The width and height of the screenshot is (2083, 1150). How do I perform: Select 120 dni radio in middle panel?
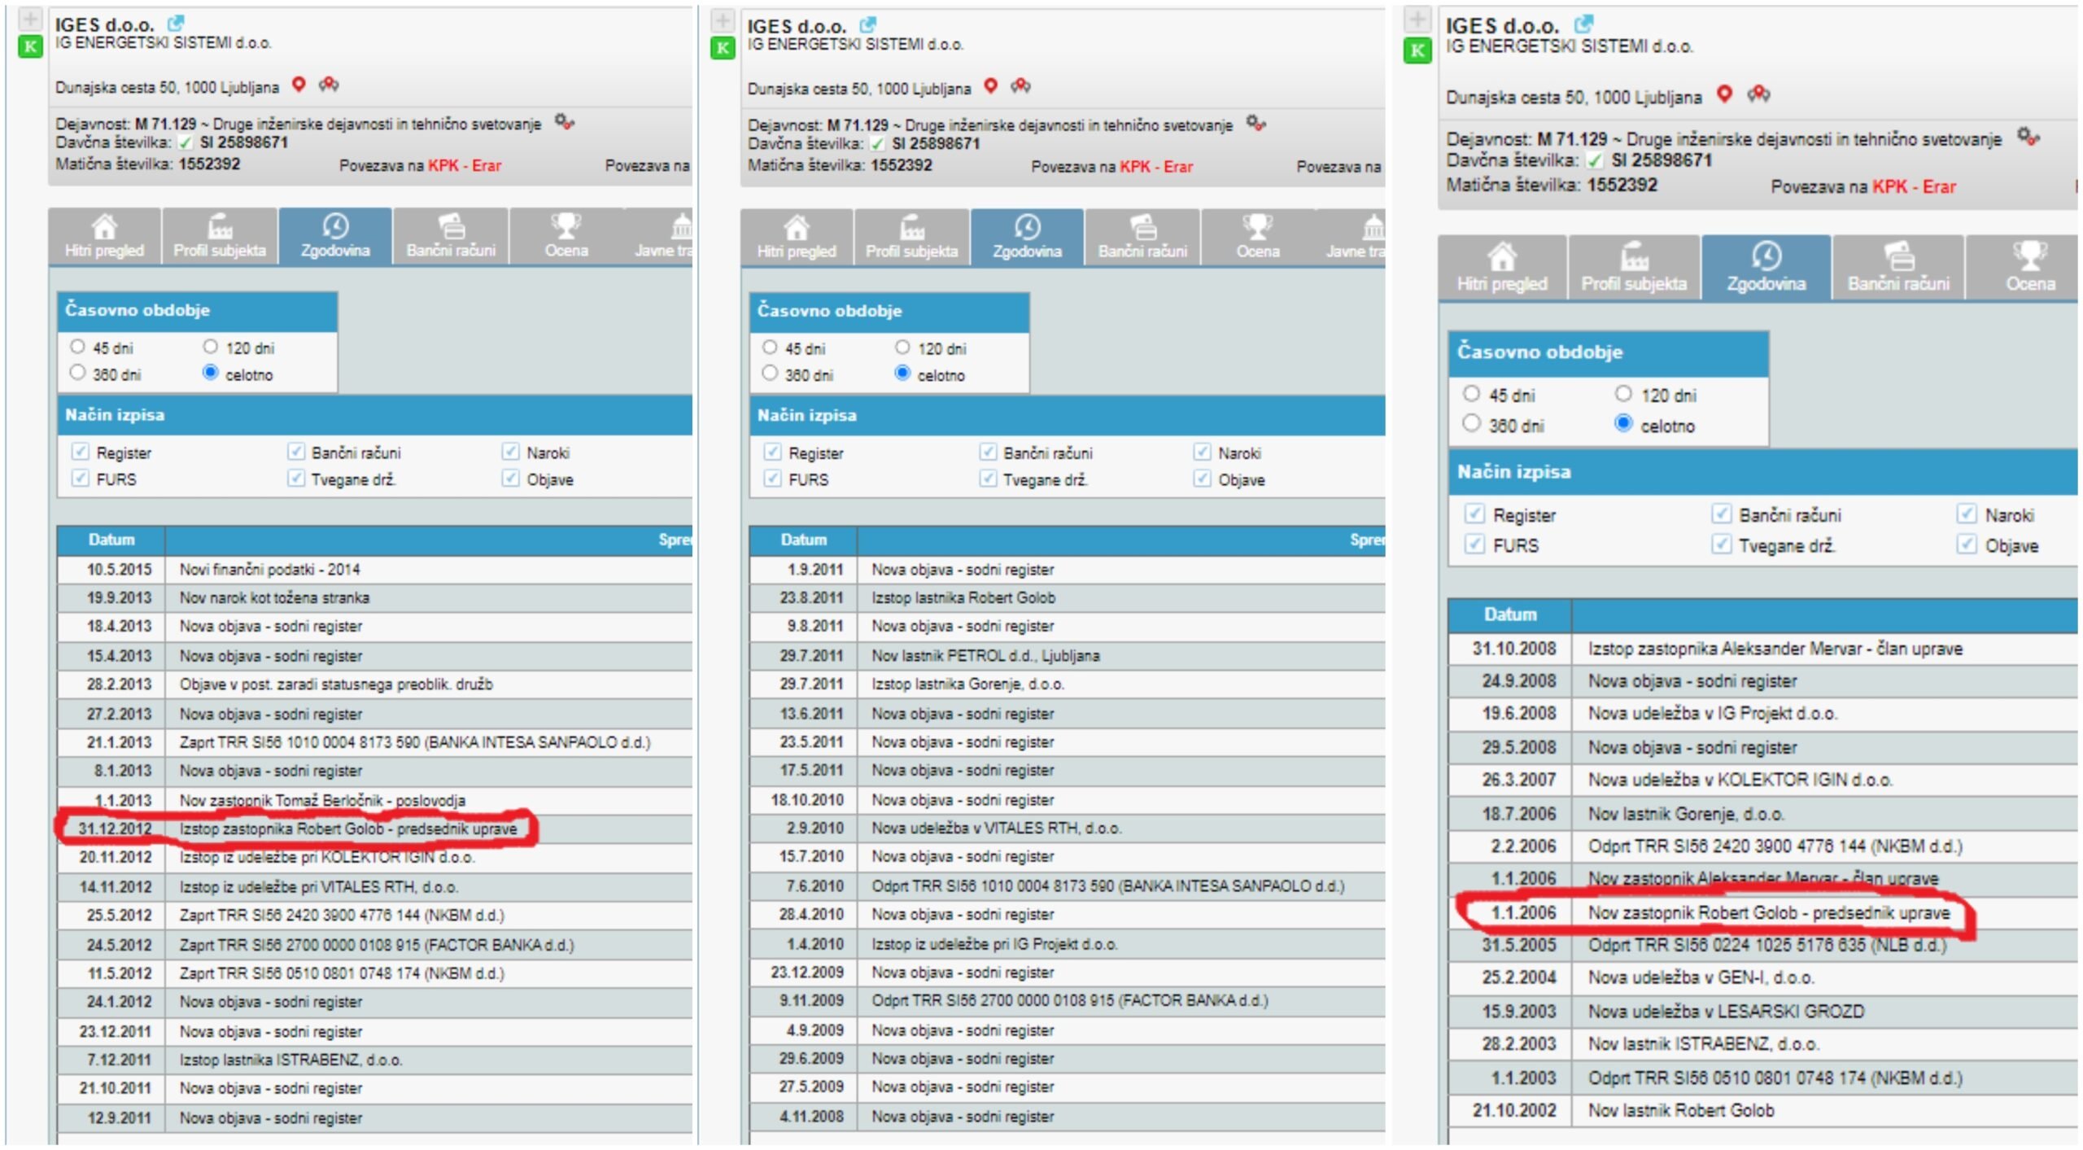[x=902, y=348]
